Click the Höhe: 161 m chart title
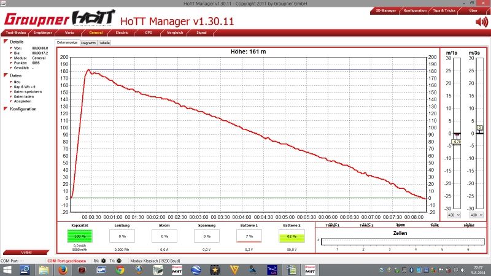The width and height of the screenshot is (491, 276). point(249,52)
